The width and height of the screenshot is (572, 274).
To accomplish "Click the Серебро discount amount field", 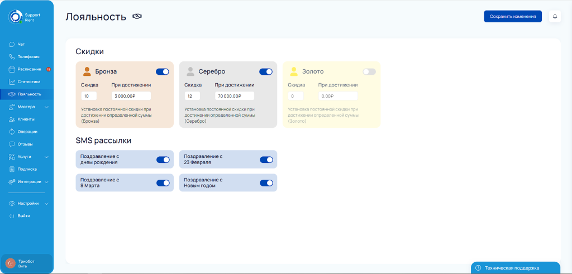I will pyautogui.click(x=192, y=96).
